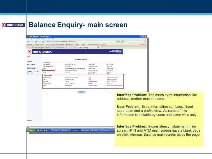The height and width of the screenshot is (159, 212).
Task: Open View Source item in developer toolbar
Action: [x=95, y=45]
